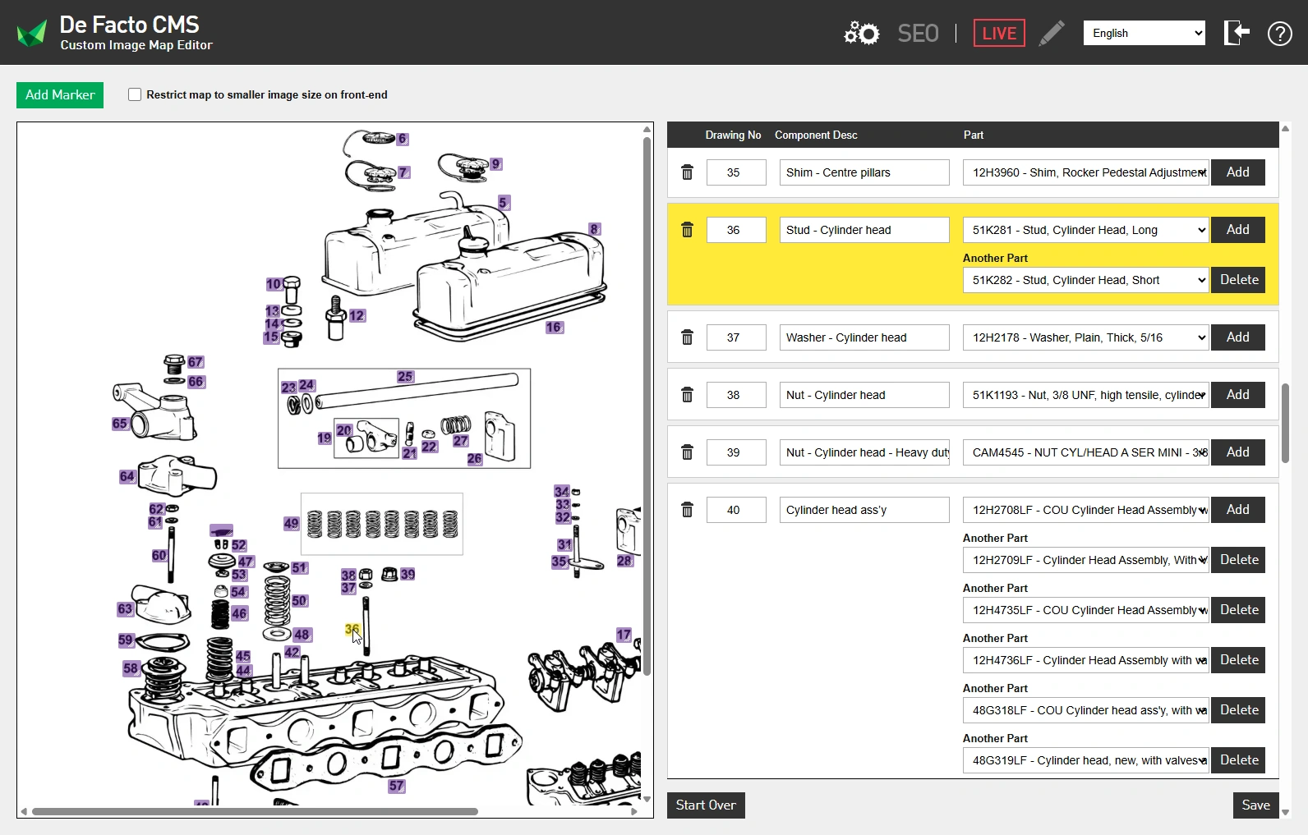Select the highlighted marker 36 on diagram
The height and width of the screenshot is (835, 1308).
[x=352, y=630]
